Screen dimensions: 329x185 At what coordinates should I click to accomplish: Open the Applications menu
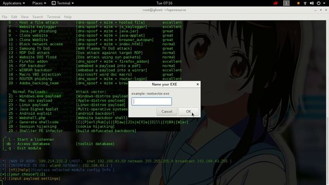point(14,3)
